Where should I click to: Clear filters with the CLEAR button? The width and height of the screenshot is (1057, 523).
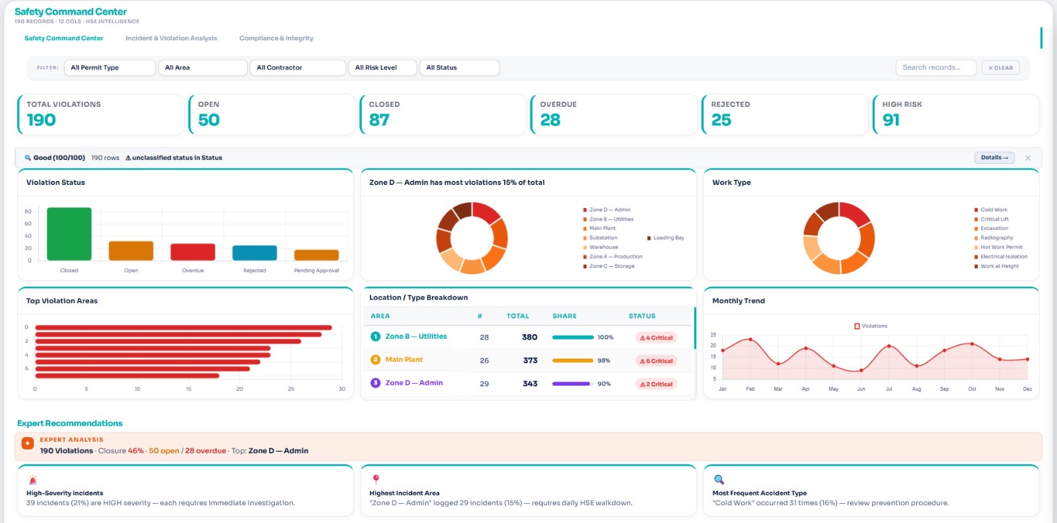click(1001, 67)
